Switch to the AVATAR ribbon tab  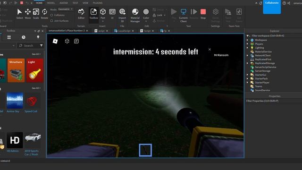click(x=64, y=3)
